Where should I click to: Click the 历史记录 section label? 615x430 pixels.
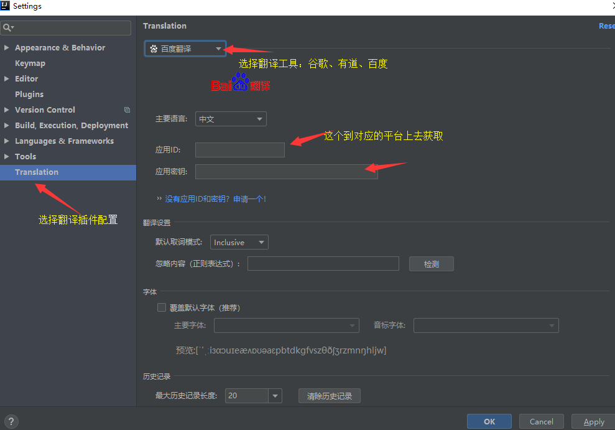click(157, 376)
